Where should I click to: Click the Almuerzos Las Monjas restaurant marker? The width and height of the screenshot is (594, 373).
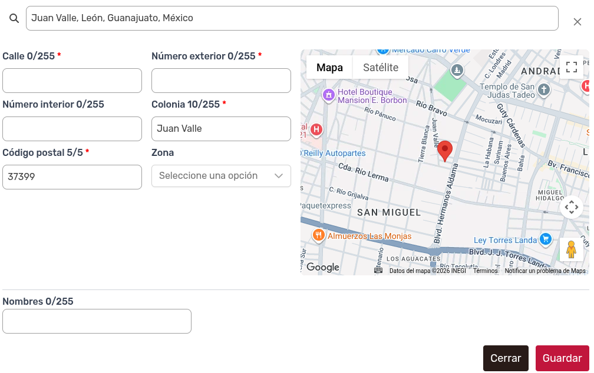point(319,236)
